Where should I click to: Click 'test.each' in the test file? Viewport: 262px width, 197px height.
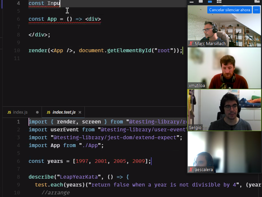pyautogui.click(x=49, y=185)
